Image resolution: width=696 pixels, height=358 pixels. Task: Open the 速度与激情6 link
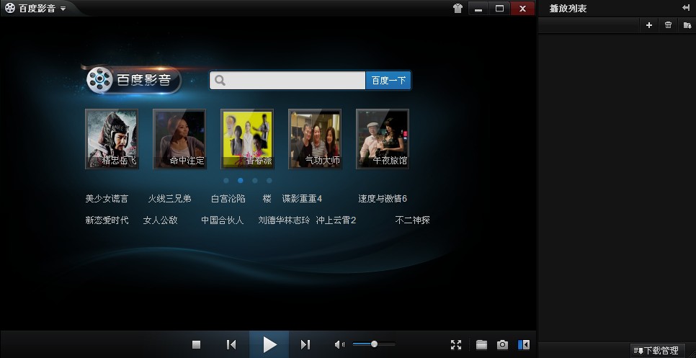click(x=383, y=199)
